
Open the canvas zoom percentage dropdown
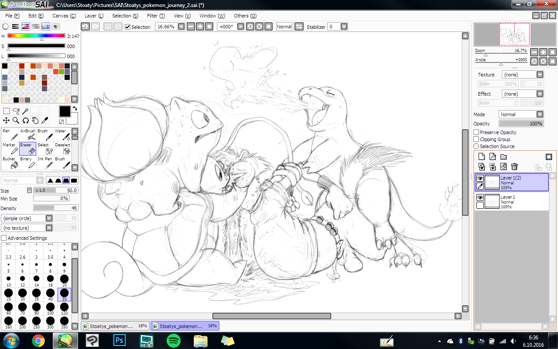[x=181, y=27]
